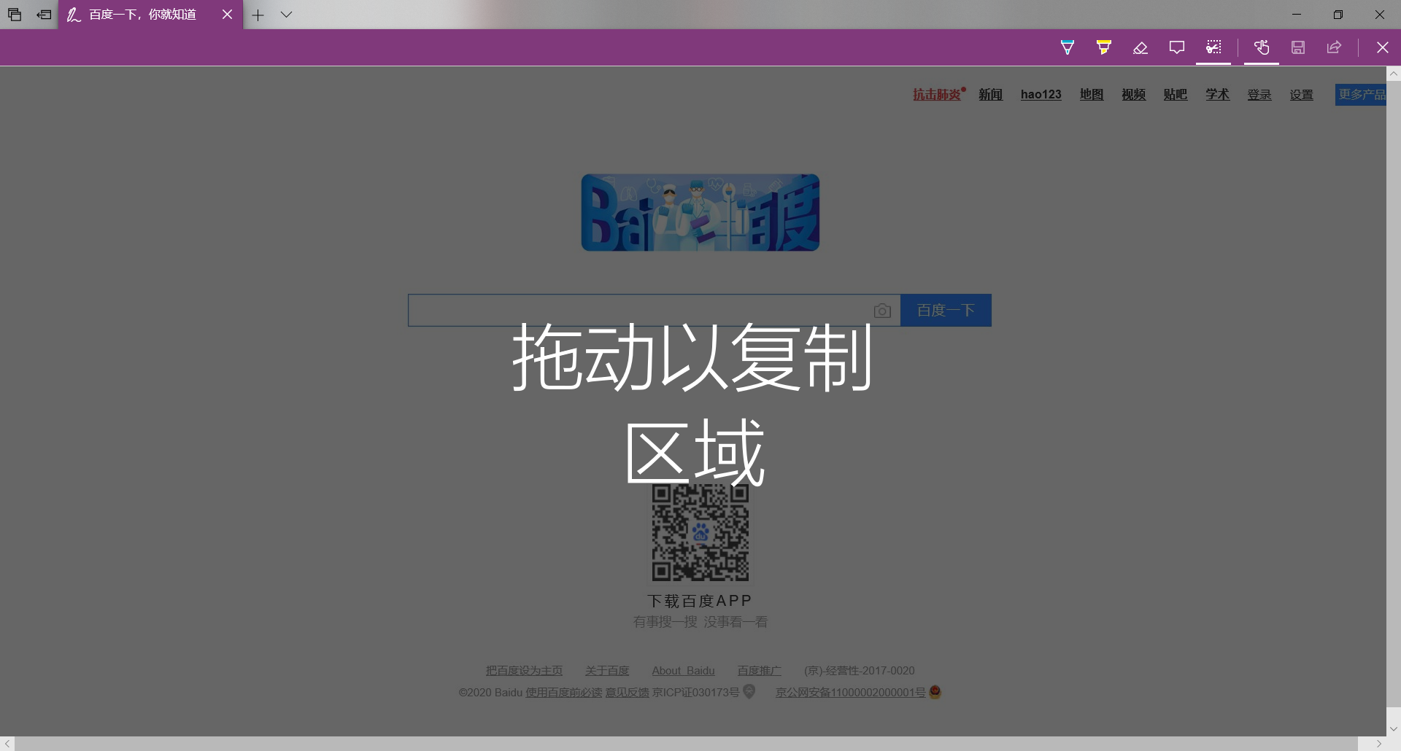The image size is (1401, 751).
Task: Open the 新闻 link
Action: click(990, 95)
